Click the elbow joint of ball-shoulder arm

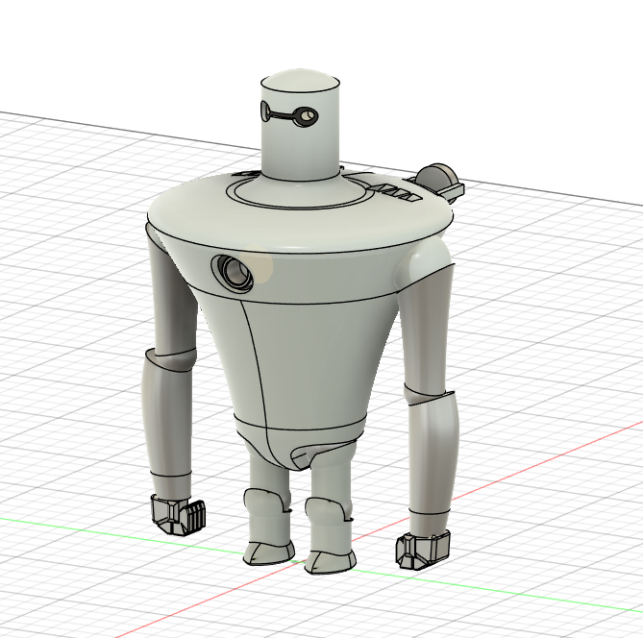(429, 395)
